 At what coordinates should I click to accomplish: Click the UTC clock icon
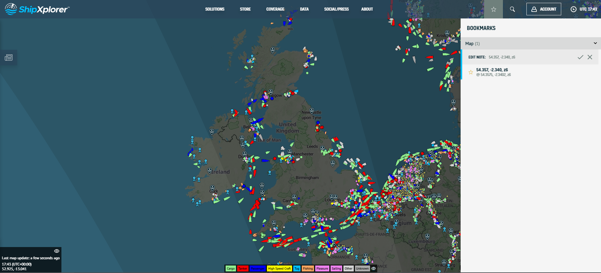coord(573,9)
